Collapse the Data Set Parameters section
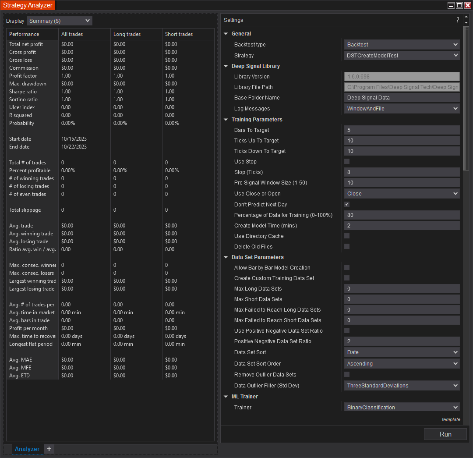This screenshot has height=458, width=473. (x=226, y=257)
